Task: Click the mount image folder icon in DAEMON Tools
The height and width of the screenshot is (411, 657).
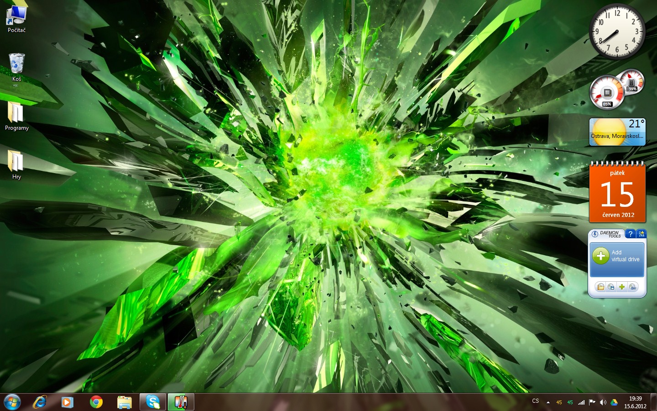Action: (x=601, y=287)
